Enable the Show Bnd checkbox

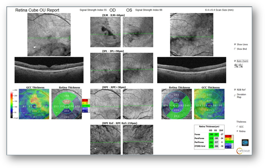click(235, 49)
